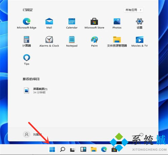The width and height of the screenshot is (168, 155).
Task: Click 所有应用 all apps button
Action: [133, 10]
